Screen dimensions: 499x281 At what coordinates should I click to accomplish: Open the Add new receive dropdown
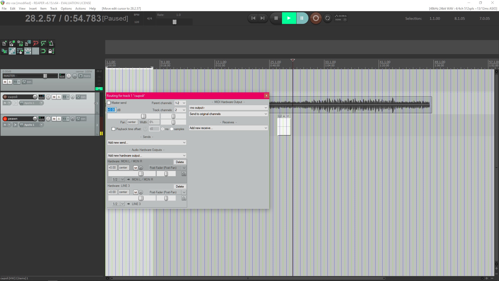[228, 128]
